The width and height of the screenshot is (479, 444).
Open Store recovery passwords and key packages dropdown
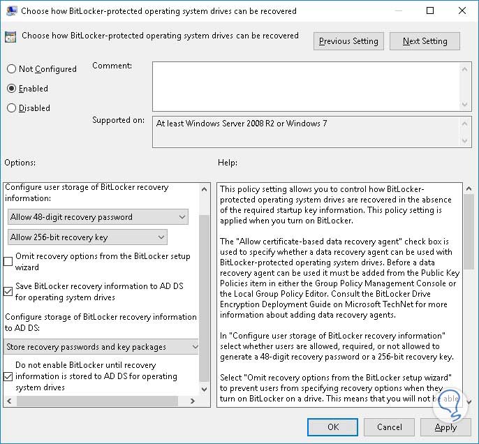click(101, 346)
